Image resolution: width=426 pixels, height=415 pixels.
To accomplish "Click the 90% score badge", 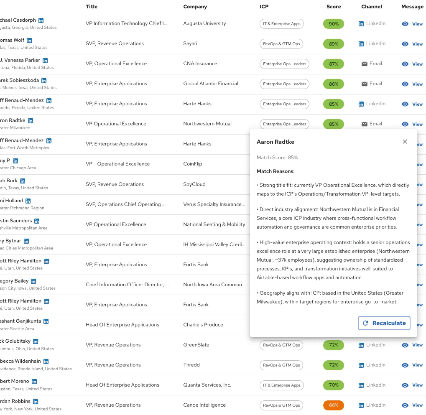I will (334, 24).
